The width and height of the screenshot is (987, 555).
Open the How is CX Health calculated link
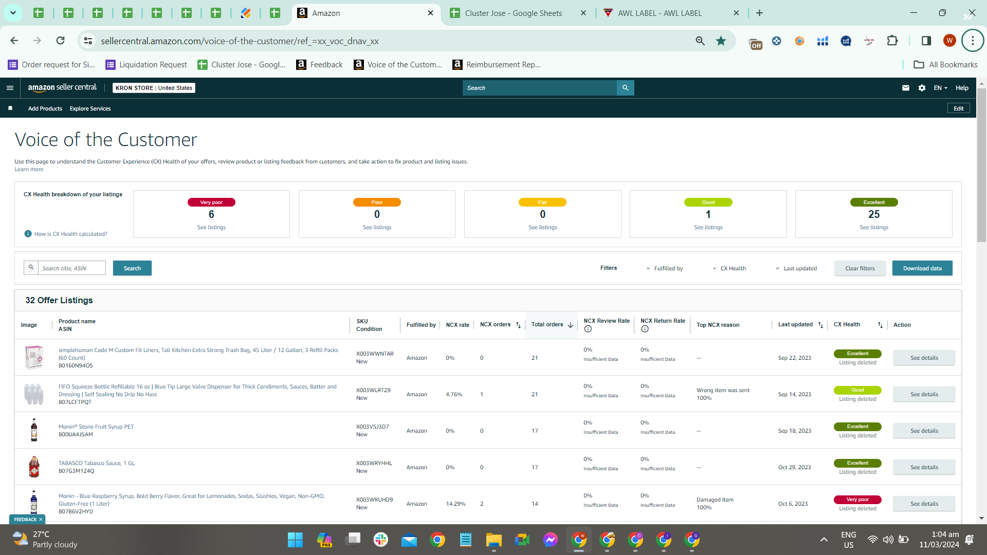point(71,234)
